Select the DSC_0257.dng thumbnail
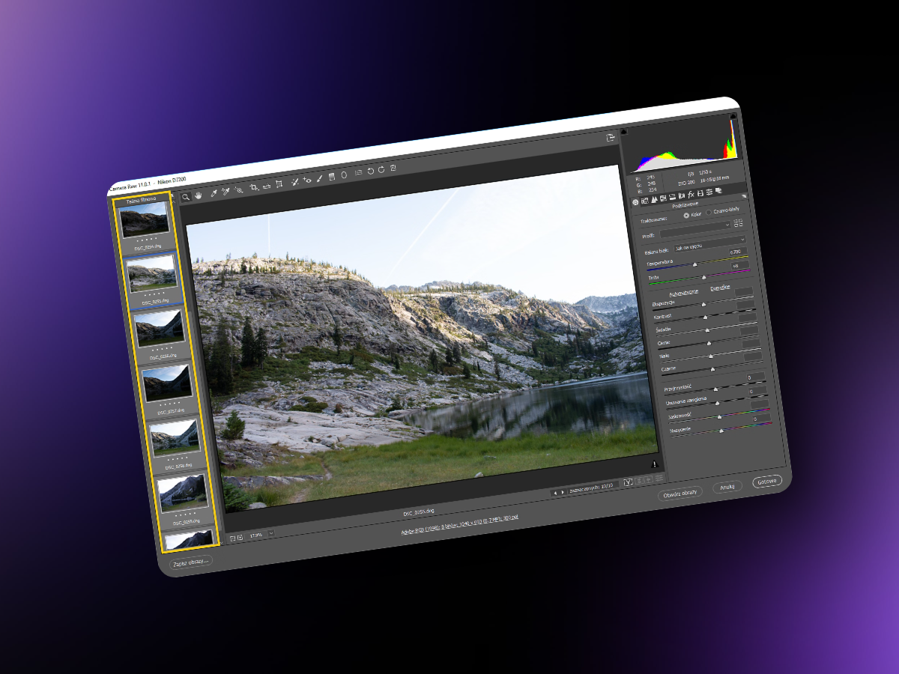 click(x=167, y=382)
